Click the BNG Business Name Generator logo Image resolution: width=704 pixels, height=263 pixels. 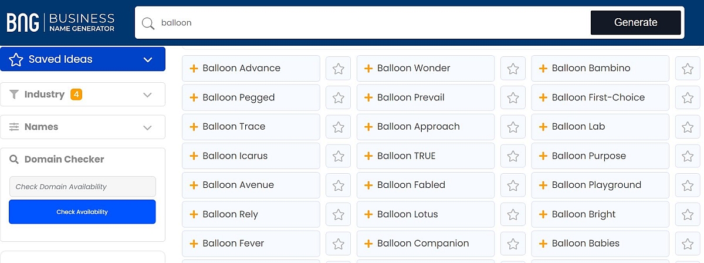[x=61, y=22]
